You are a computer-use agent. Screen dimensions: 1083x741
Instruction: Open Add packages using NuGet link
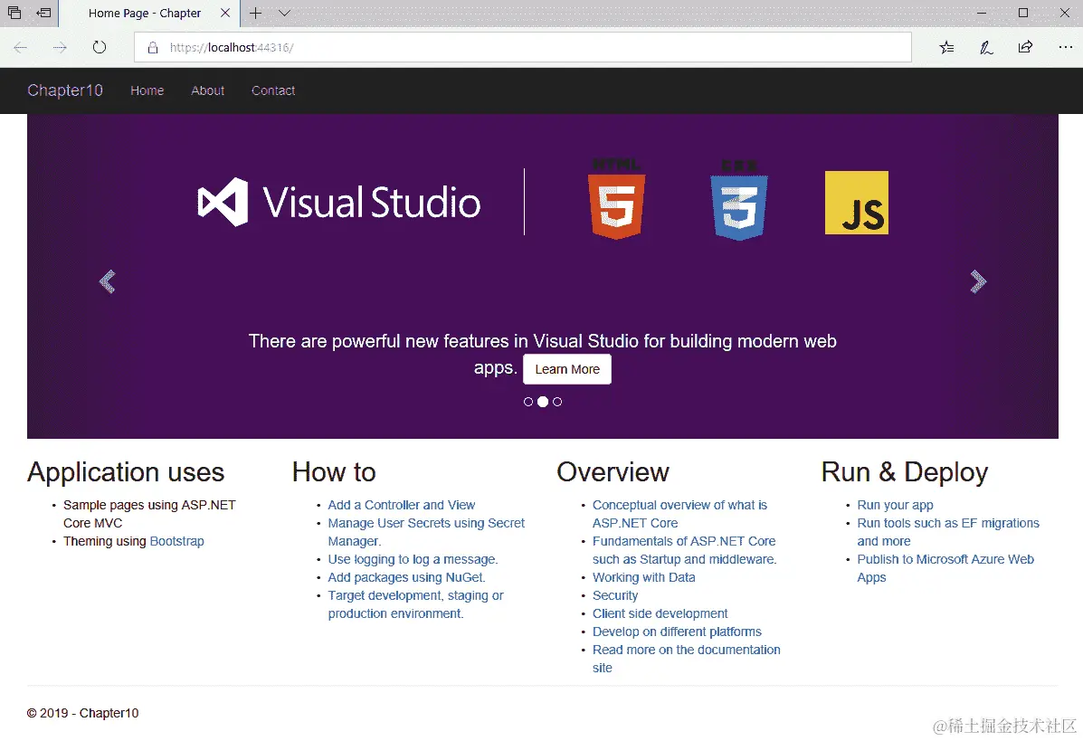click(x=406, y=577)
